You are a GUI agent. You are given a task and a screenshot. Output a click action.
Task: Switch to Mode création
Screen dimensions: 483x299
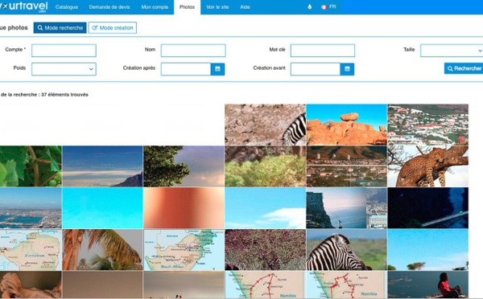[113, 27]
